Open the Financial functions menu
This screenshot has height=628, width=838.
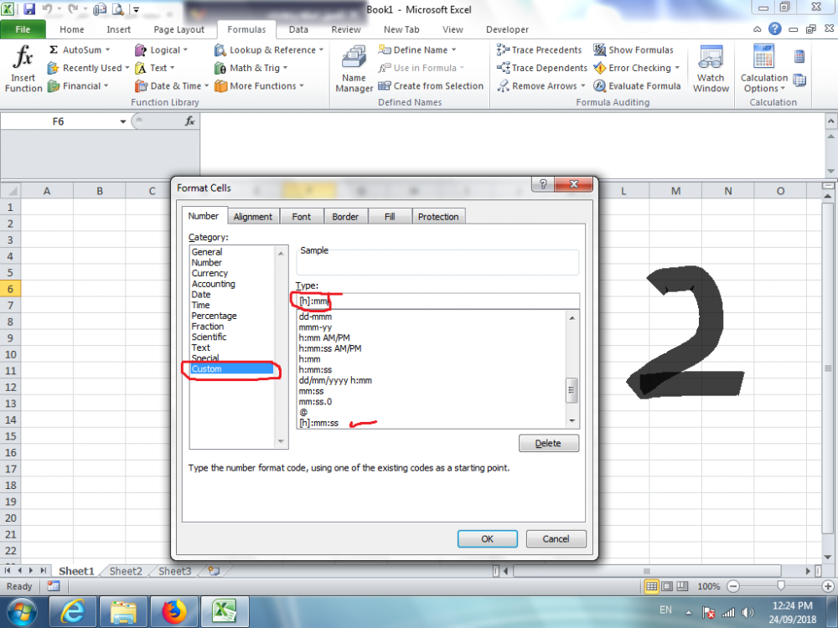pos(78,86)
